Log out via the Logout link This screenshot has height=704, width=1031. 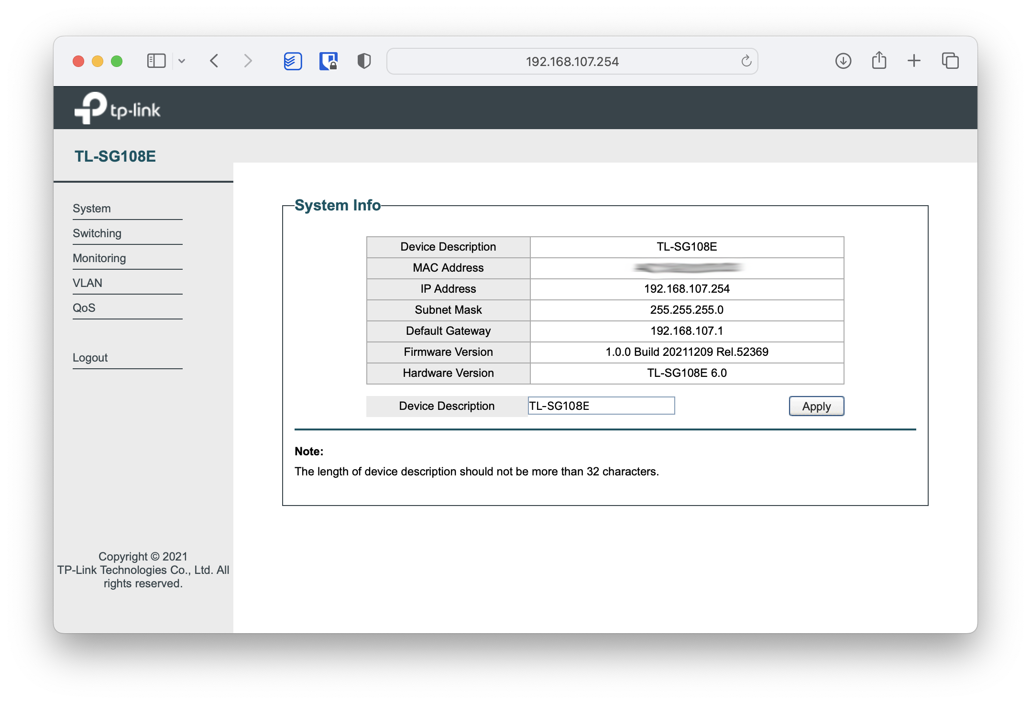(90, 358)
